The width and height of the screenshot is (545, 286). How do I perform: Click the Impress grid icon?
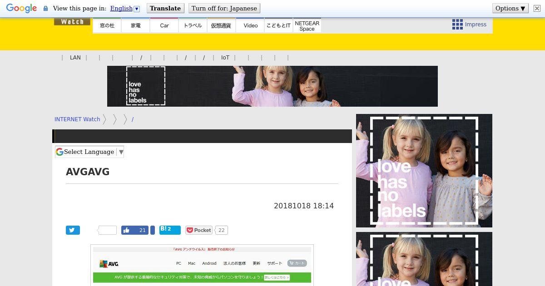coord(457,25)
